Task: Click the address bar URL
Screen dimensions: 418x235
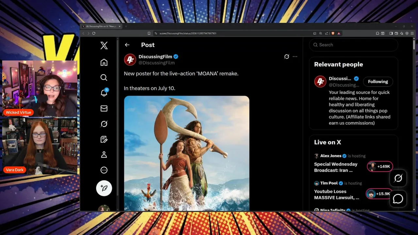Action: pyautogui.click(x=188, y=33)
